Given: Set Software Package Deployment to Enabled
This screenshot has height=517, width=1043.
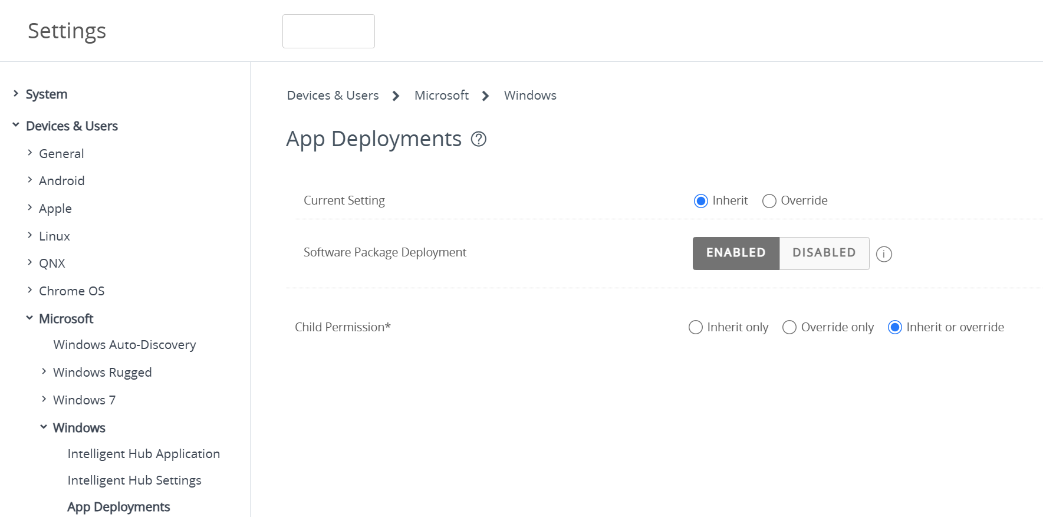Looking at the screenshot, I should click(x=735, y=253).
